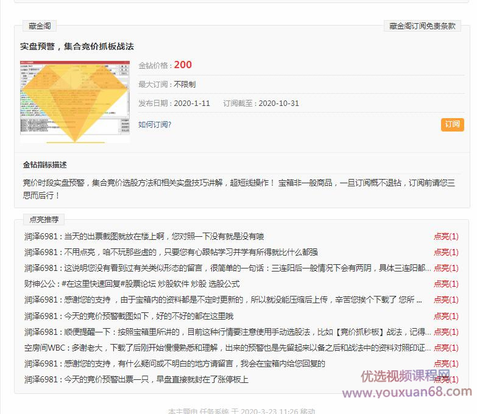Click 点亮(1) beside 今天的竞价预警截图如下 comment
This screenshot has height=414, width=477.
[446, 316]
